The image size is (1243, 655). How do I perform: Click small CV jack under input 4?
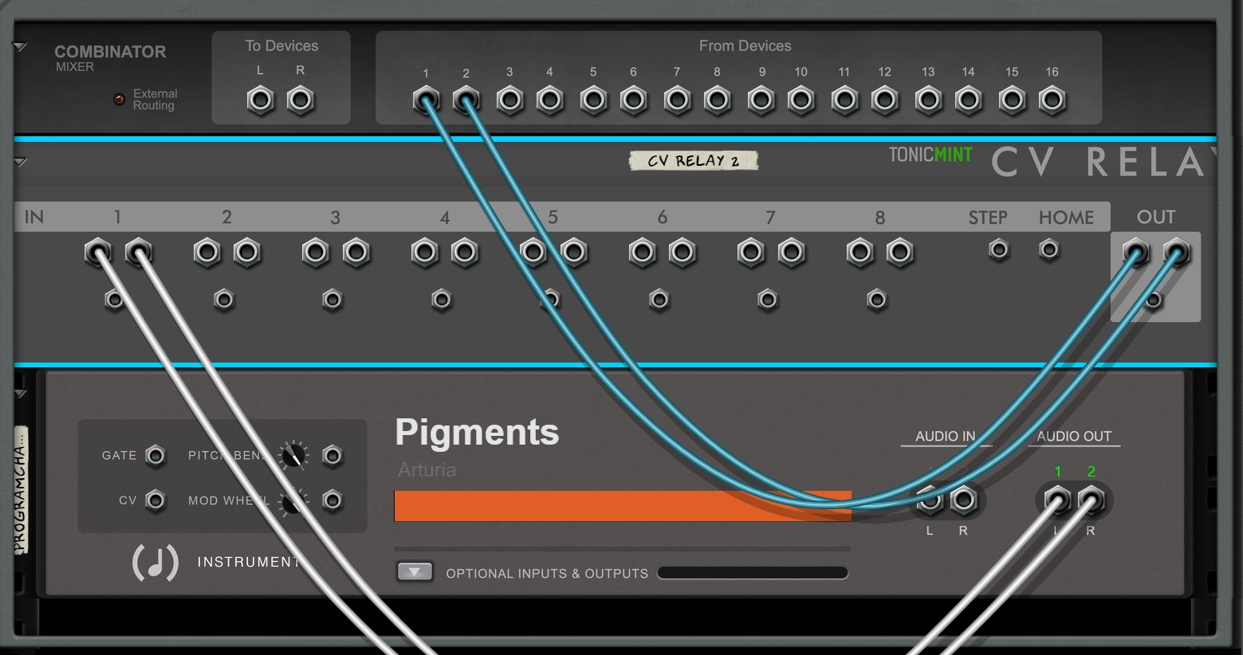pos(442,300)
